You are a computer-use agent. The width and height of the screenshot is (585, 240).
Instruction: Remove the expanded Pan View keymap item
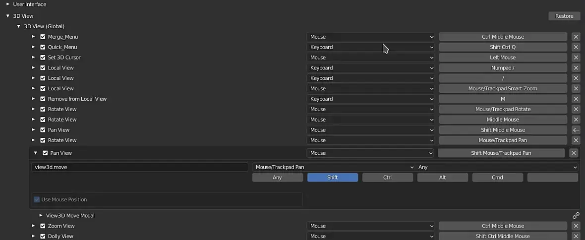[574, 153]
